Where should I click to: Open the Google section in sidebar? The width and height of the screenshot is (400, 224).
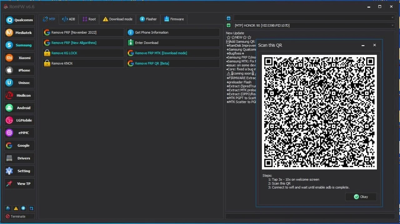click(19, 145)
